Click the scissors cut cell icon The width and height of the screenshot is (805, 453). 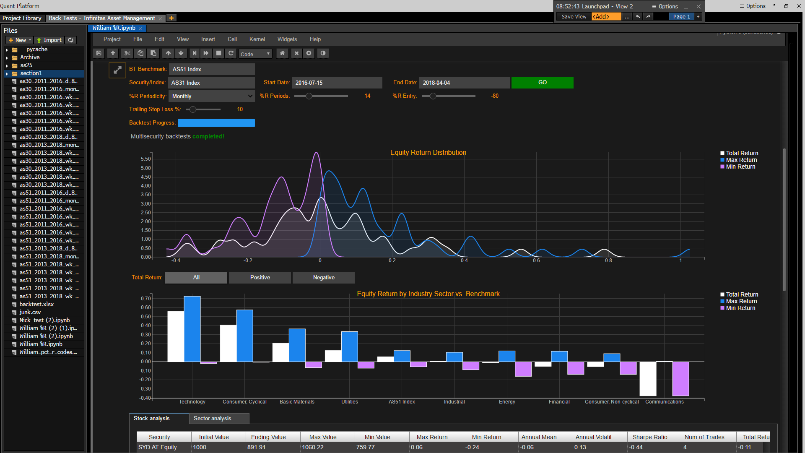(127, 53)
